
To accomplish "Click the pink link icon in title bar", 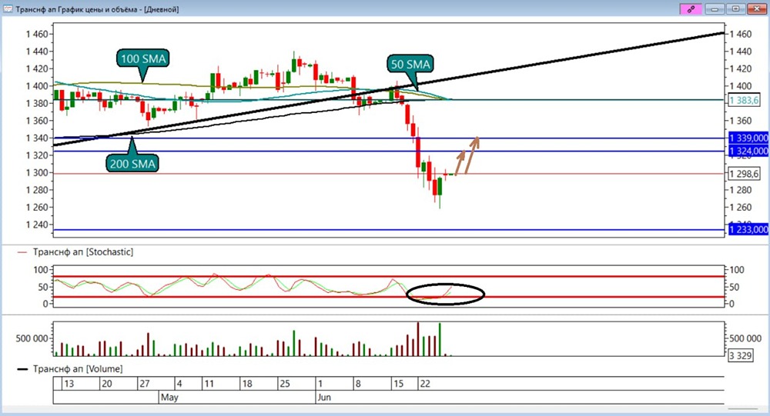I will click(691, 8).
